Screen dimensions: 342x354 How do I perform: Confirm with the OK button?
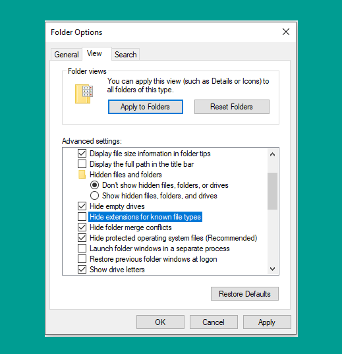tap(160, 322)
